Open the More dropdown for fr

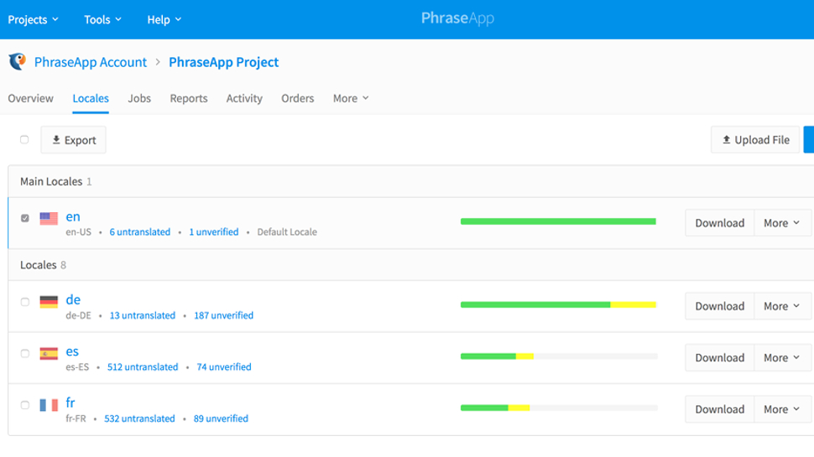point(782,409)
